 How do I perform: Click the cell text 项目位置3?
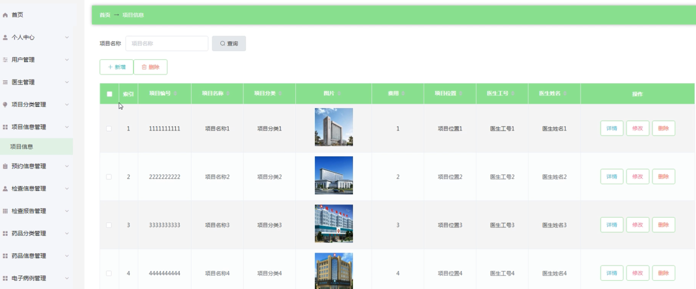click(450, 225)
